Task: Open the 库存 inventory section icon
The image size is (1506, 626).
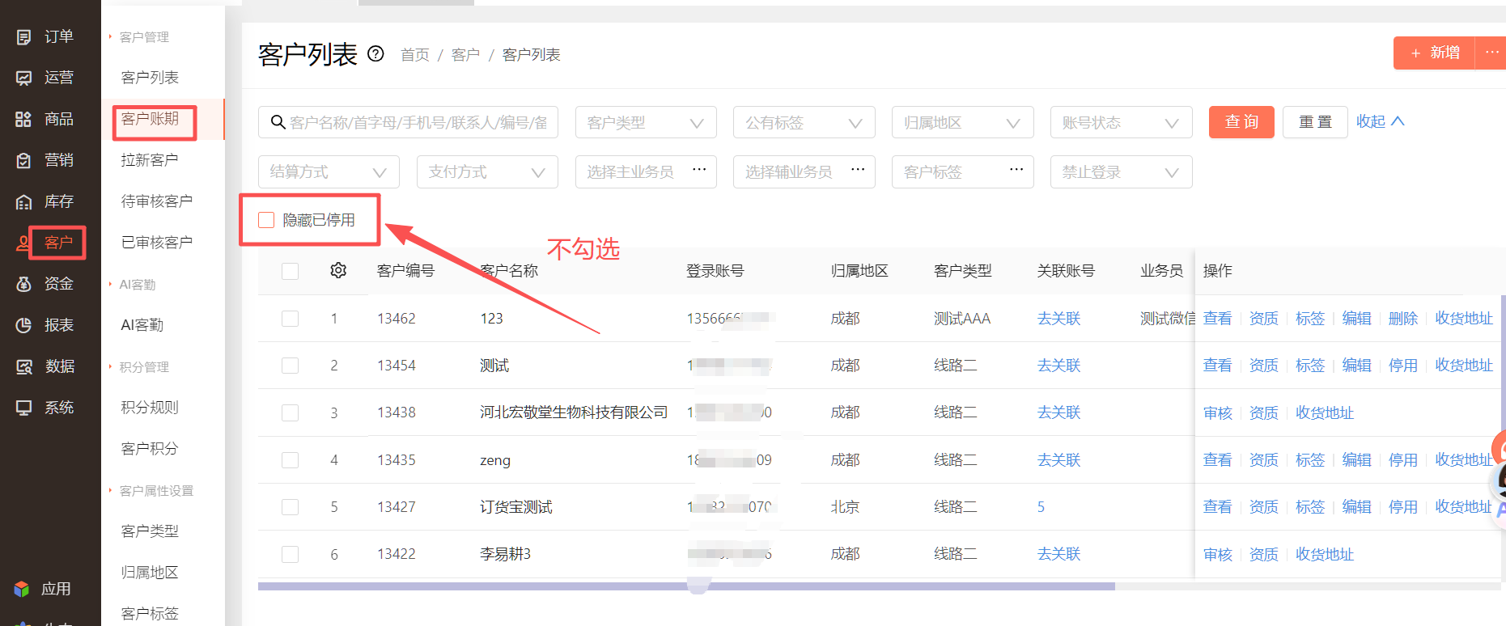Action: [24, 201]
